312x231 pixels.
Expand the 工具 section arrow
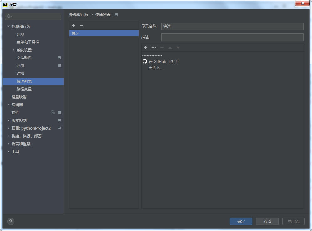pos(8,151)
